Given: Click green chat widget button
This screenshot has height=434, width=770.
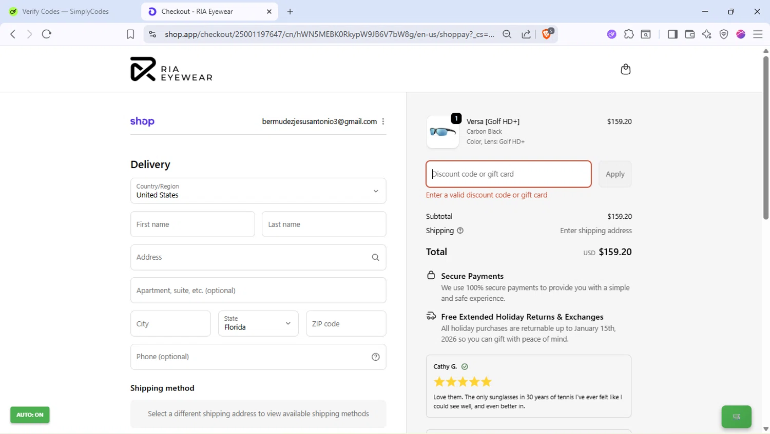Looking at the screenshot, I should (736, 417).
